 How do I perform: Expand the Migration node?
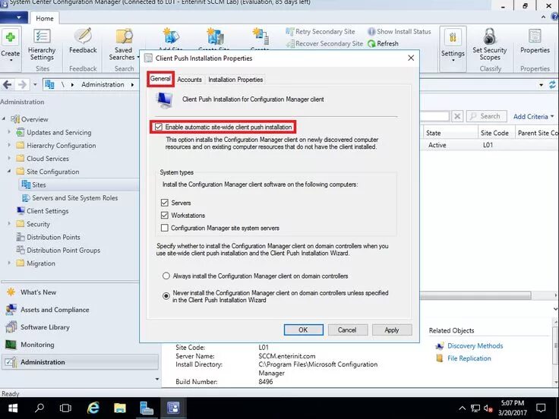tap(9, 263)
